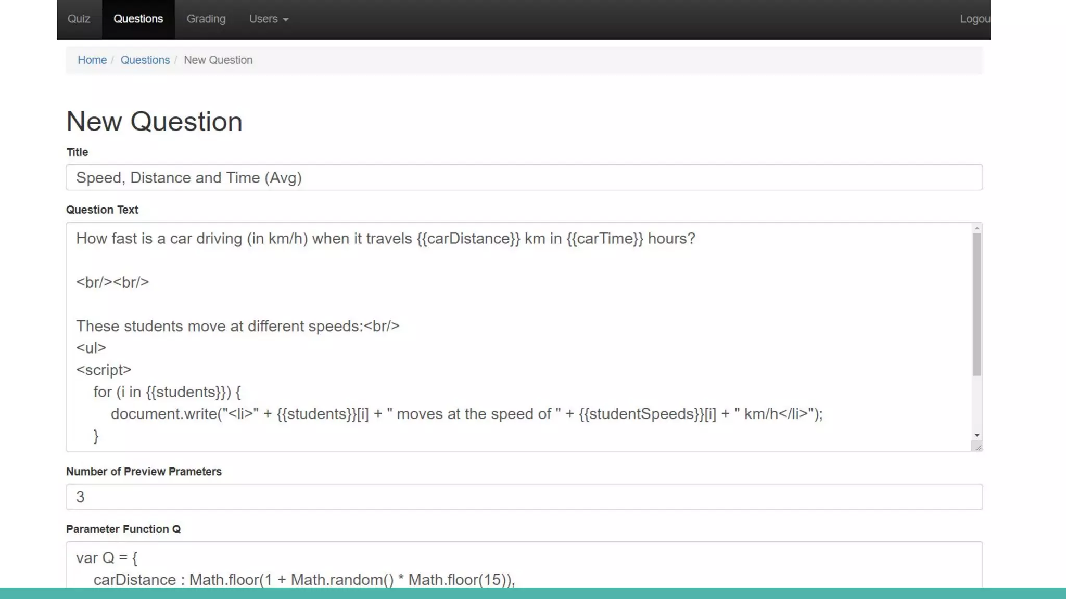1066x599 pixels.
Task: Click the textarea resize handle
Action: pyautogui.click(x=978, y=447)
